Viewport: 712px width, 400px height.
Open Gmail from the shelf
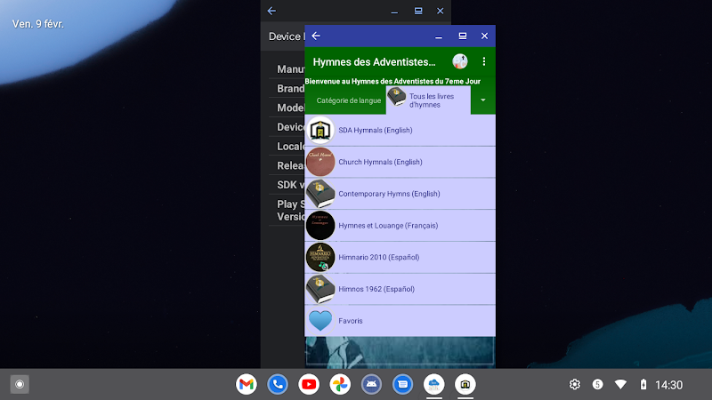point(247,385)
